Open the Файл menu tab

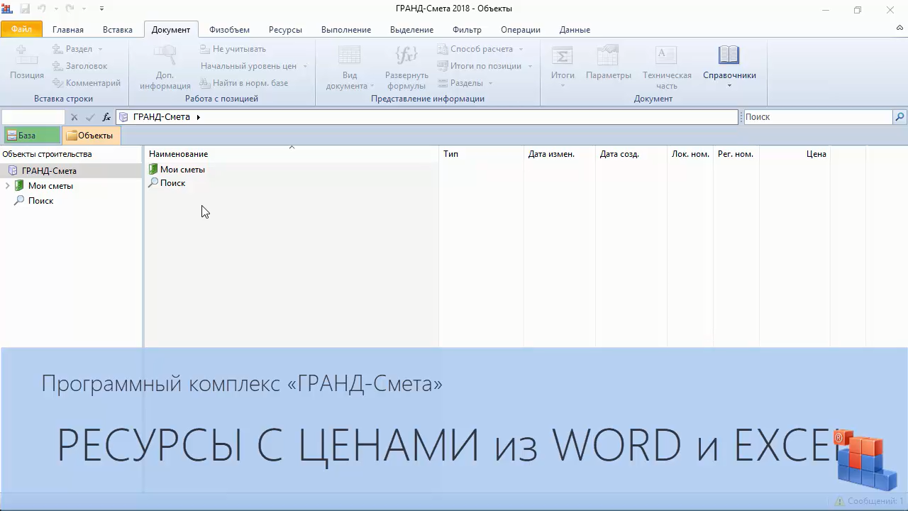tap(21, 29)
